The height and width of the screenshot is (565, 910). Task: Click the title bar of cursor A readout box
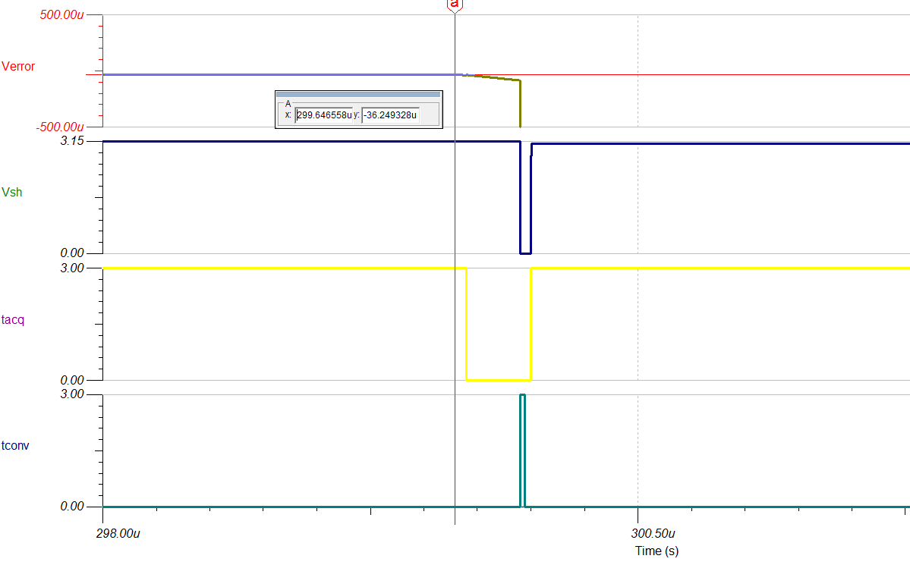[x=357, y=95]
